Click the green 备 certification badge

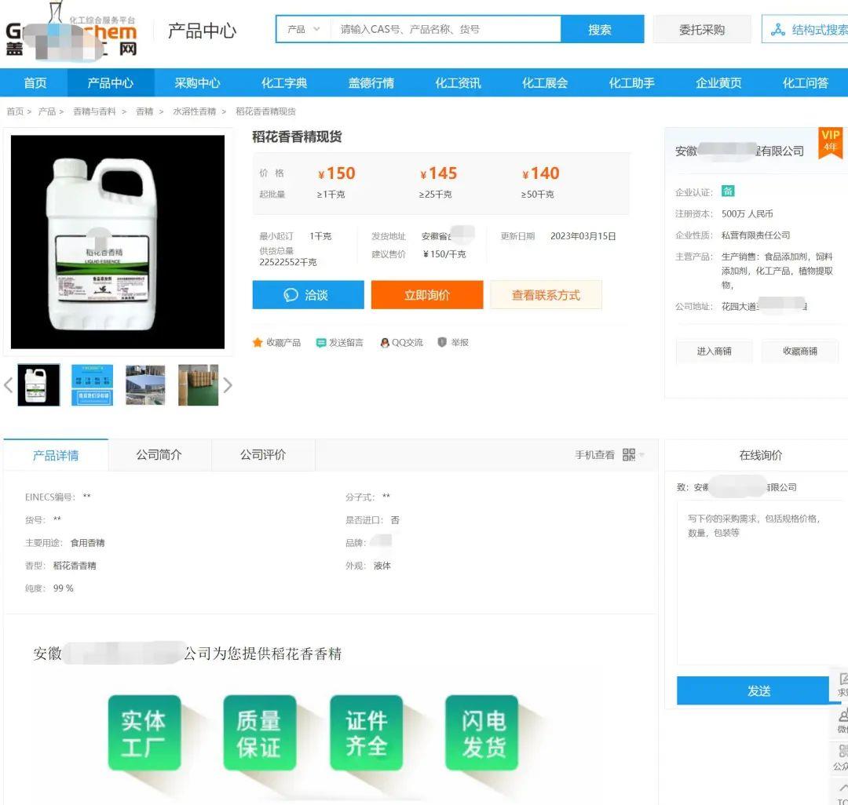click(x=728, y=191)
